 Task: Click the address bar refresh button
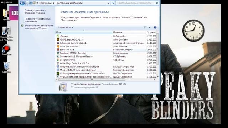tap(113, 3)
